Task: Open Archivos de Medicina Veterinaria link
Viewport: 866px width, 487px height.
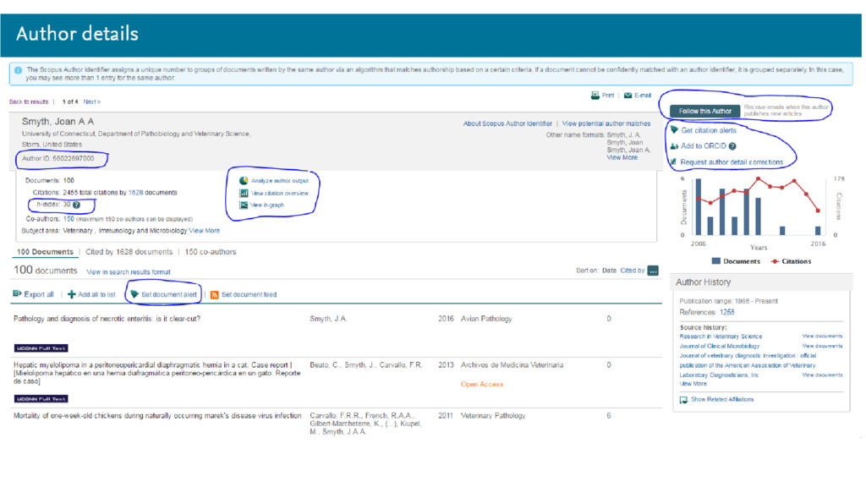Action: [512, 365]
